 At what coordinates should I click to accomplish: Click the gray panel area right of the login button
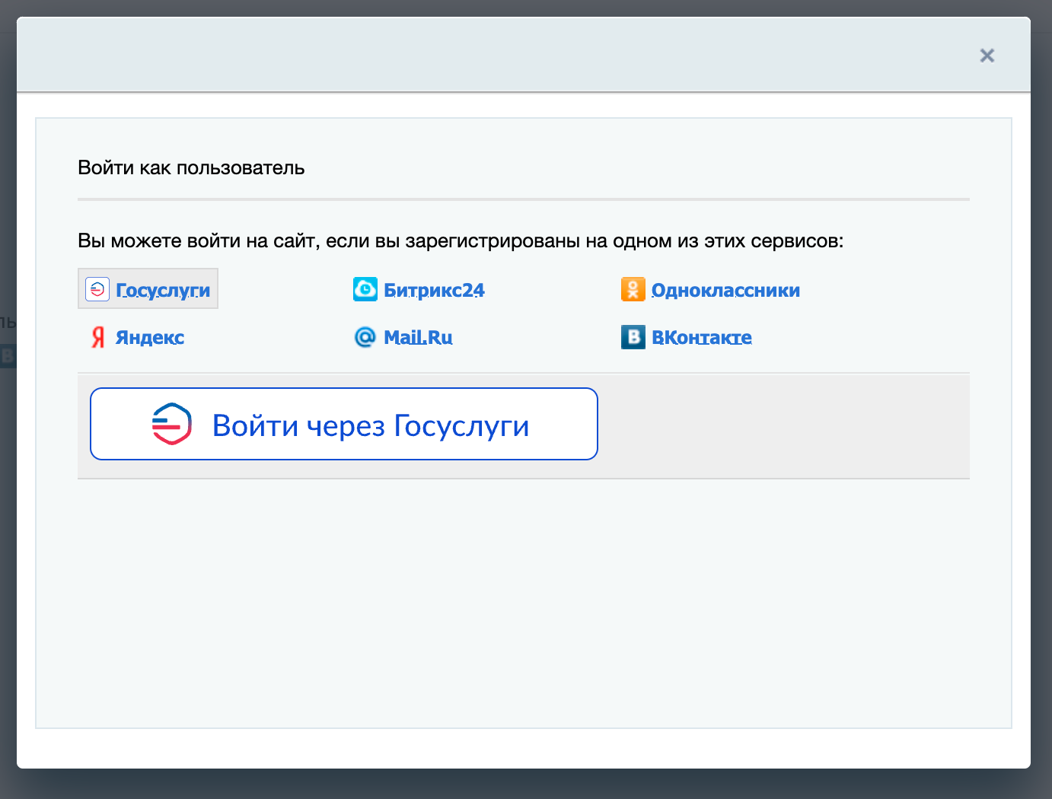[783, 425]
